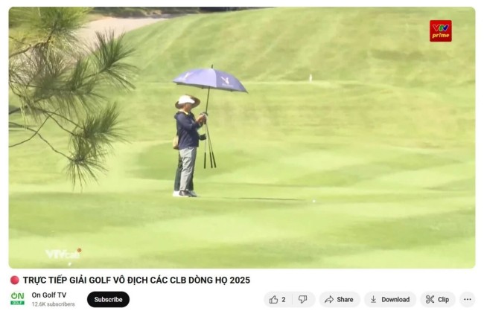Open the three-dot more actions menu
The height and width of the screenshot is (311, 484).
(468, 299)
